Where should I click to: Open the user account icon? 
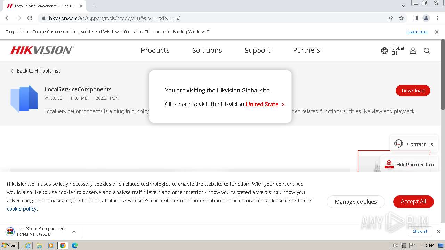tap(413, 51)
